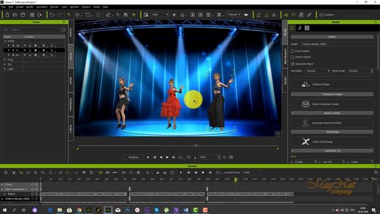
Task: Click the Realtime button below viewport
Action: tap(133, 157)
